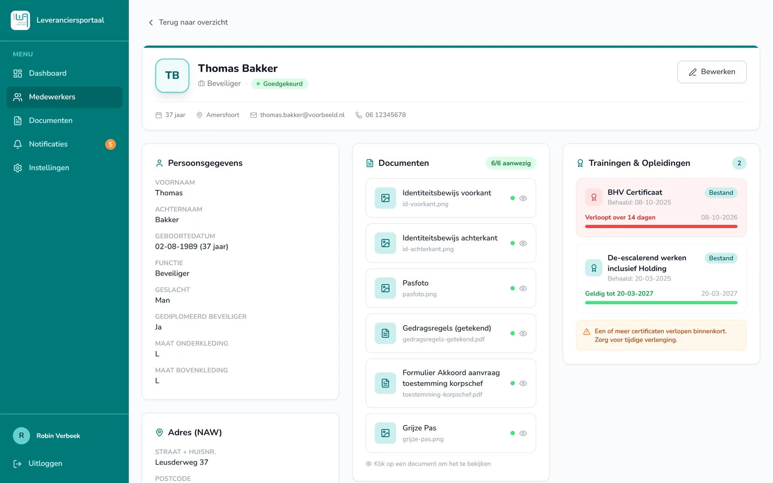Click the calendar icon beside 37 jaar
This screenshot has height=483, width=773.
(158, 115)
